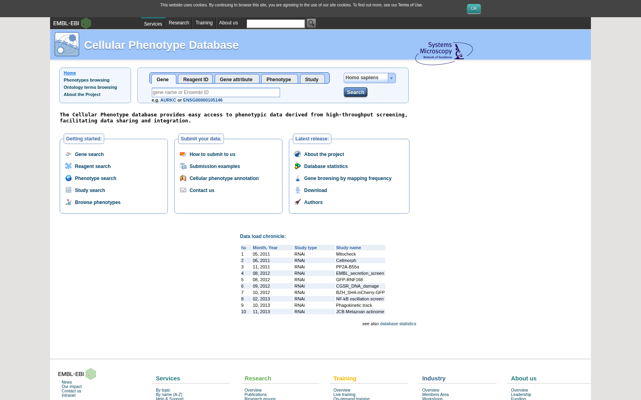The width and height of the screenshot is (641, 400).
Task: Click the Download arrow icon
Action: pos(298,190)
